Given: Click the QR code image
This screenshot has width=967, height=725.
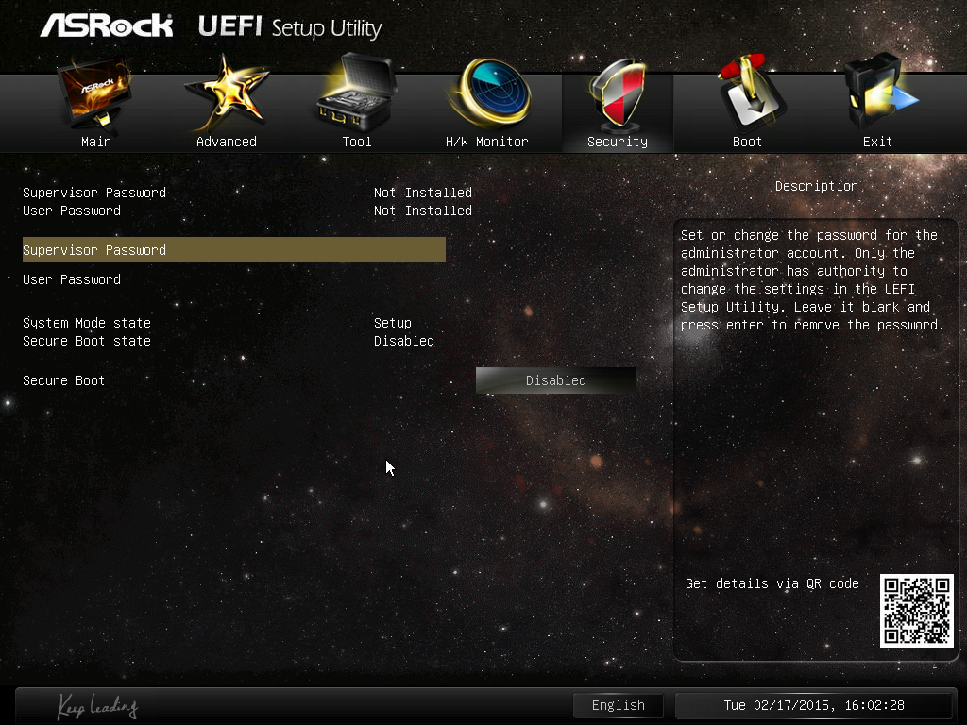Looking at the screenshot, I should (x=916, y=611).
